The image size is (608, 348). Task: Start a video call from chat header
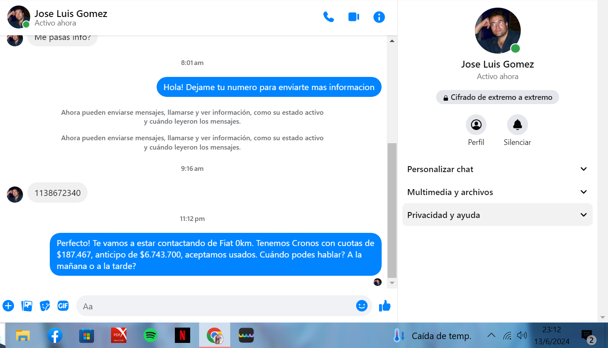(x=354, y=17)
